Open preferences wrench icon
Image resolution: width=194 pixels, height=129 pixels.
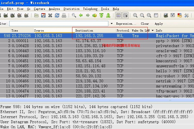[186, 16]
